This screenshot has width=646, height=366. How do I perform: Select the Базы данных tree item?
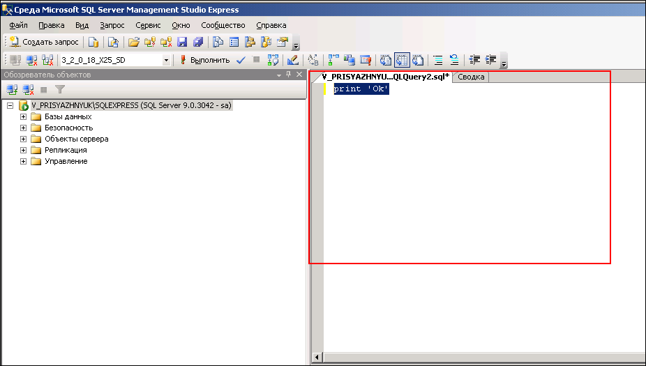point(68,116)
